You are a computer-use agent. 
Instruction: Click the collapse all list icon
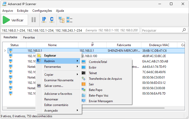[69, 20]
